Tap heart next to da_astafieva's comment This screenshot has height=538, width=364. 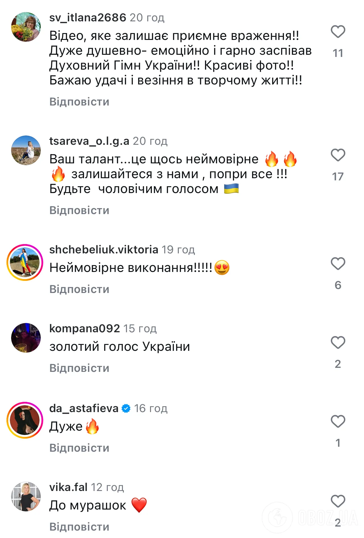[338, 421]
